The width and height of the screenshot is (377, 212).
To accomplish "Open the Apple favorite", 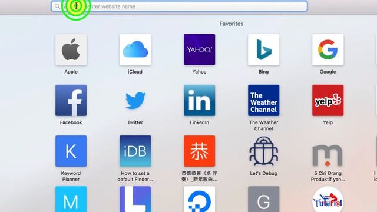I will (x=71, y=49).
